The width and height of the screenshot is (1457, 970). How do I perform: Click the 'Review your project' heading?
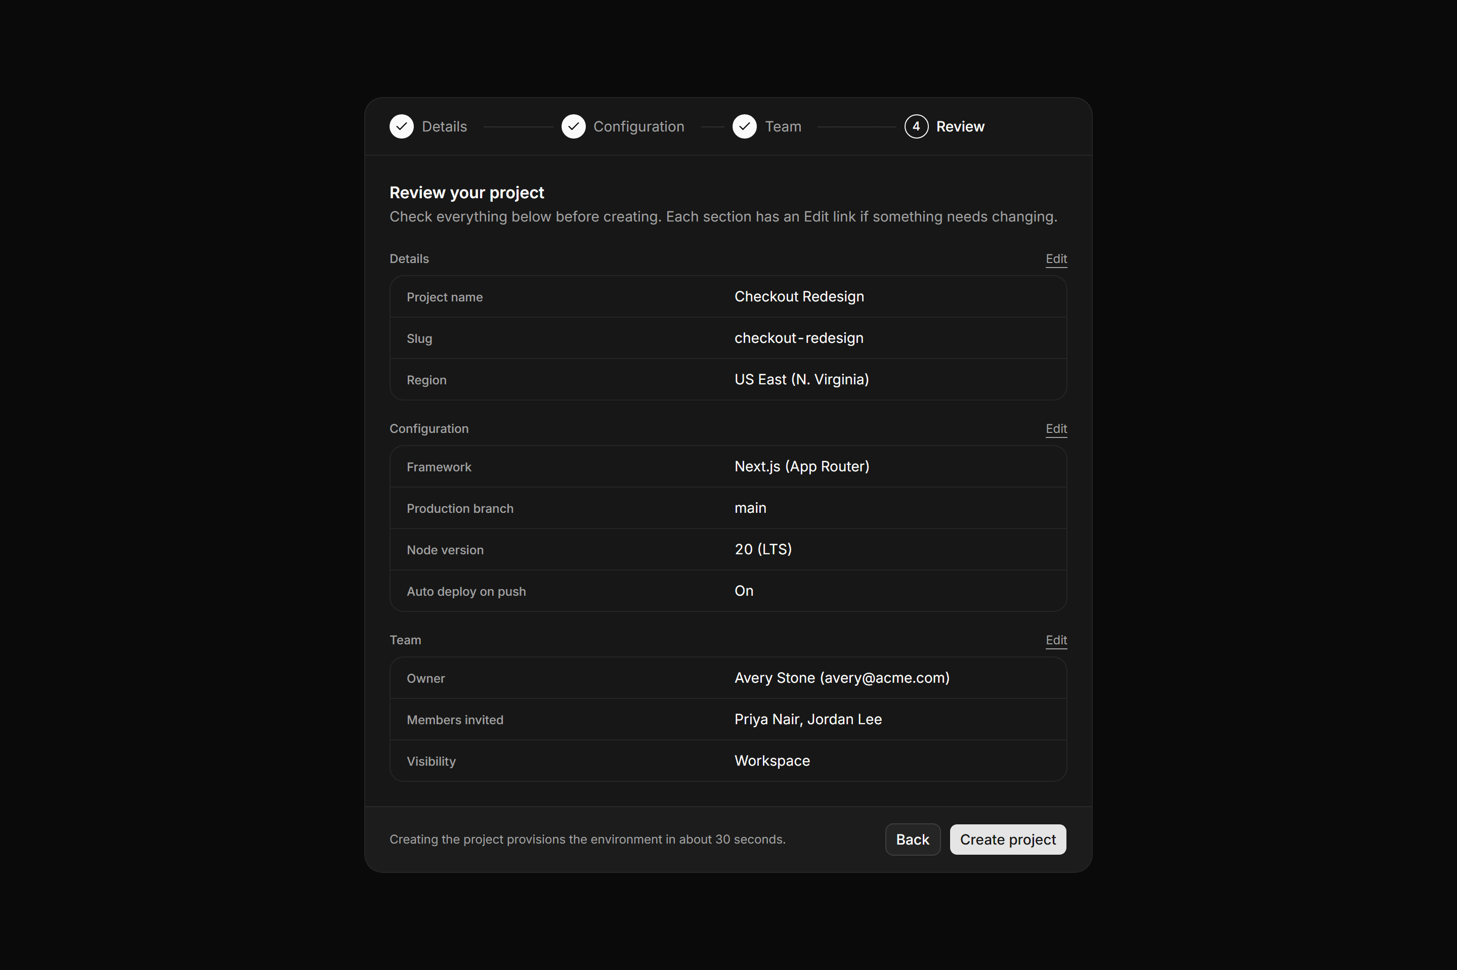466,193
